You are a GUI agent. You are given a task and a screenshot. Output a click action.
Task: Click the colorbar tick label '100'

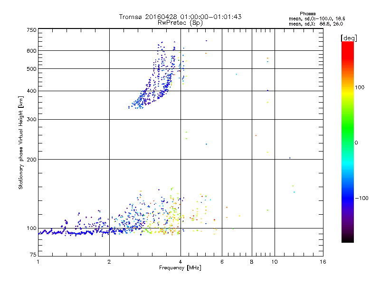[360, 87]
